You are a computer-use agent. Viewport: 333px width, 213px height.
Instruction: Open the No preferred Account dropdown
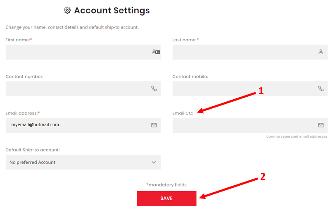83,162
